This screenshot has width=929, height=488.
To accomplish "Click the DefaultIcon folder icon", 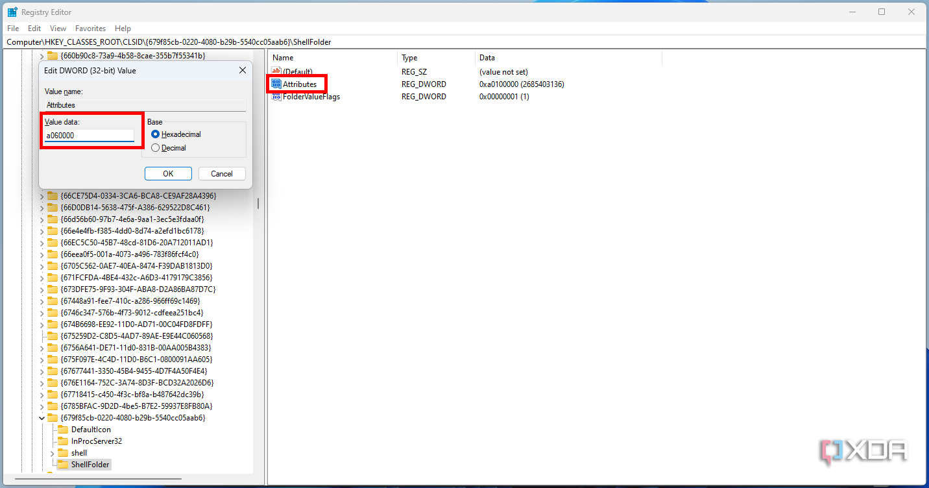I will pyautogui.click(x=65, y=429).
